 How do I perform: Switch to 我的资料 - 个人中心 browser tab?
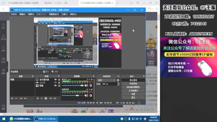click(x=56, y=3)
